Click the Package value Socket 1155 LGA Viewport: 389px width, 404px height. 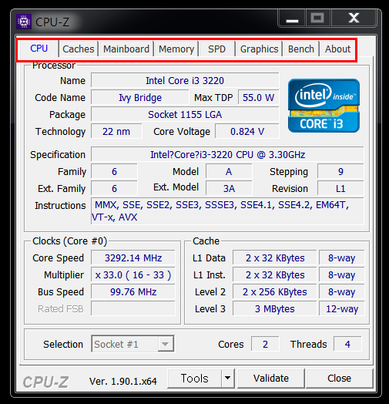point(185,115)
